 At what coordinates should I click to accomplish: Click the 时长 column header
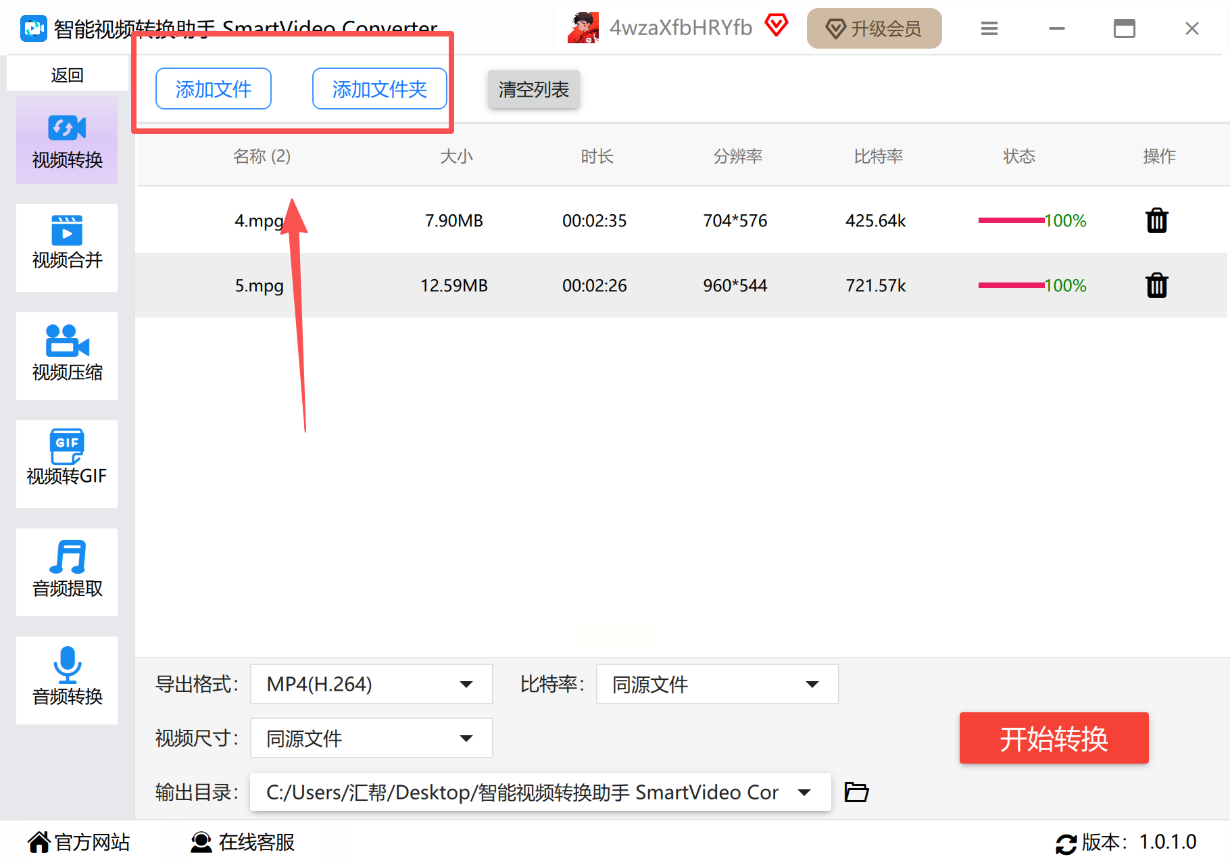(597, 157)
